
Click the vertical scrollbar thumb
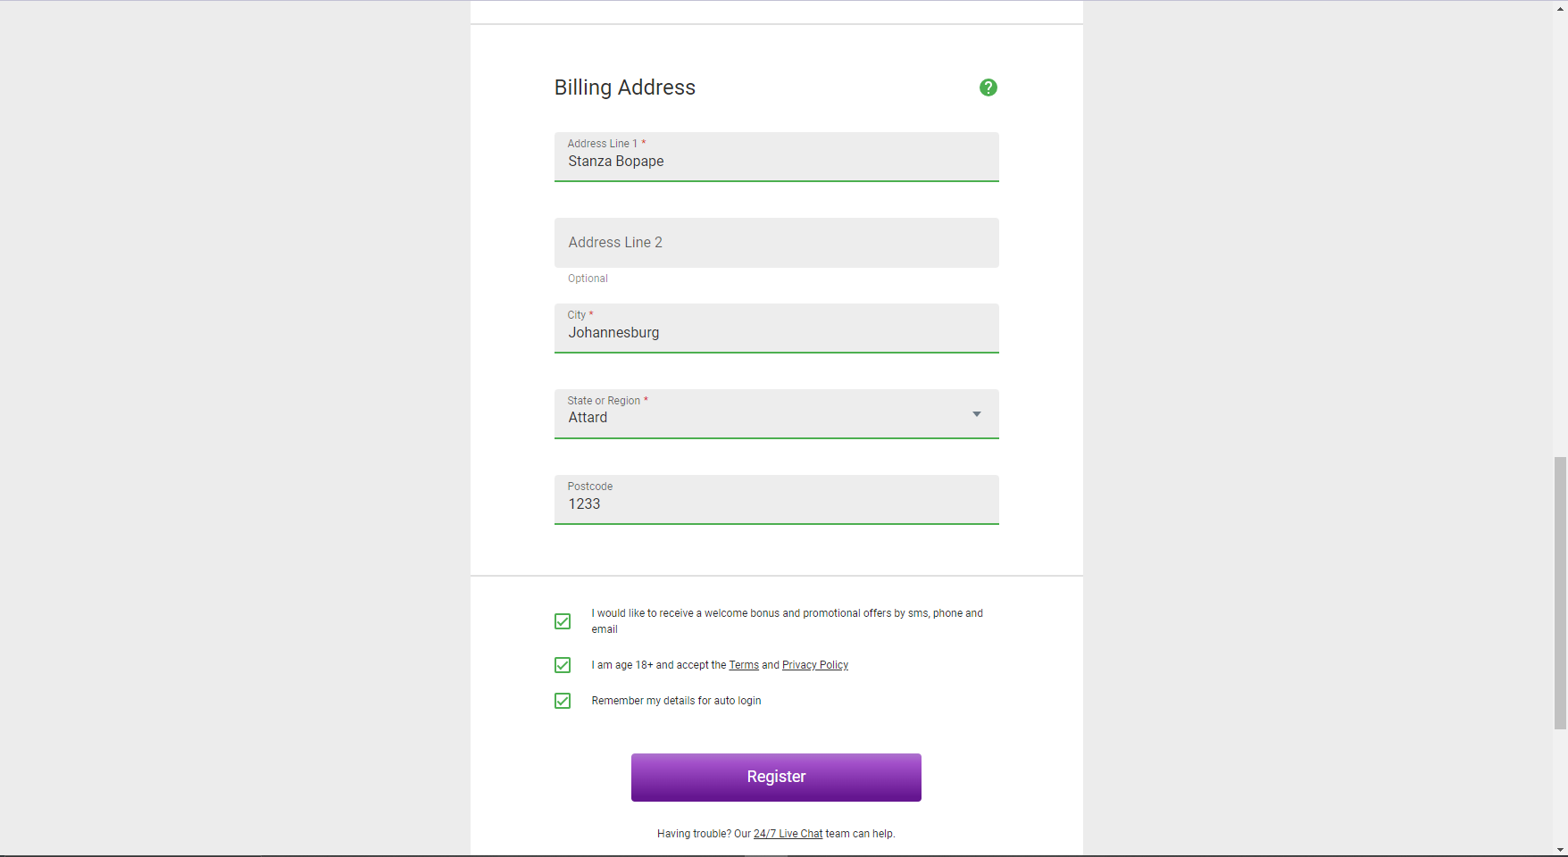pos(1560,593)
